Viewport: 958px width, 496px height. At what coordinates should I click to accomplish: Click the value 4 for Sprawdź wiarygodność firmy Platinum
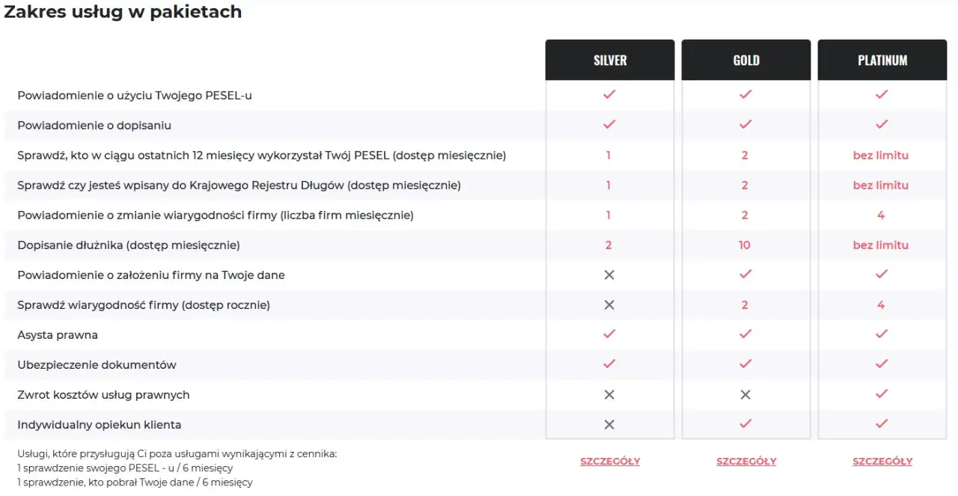click(882, 304)
